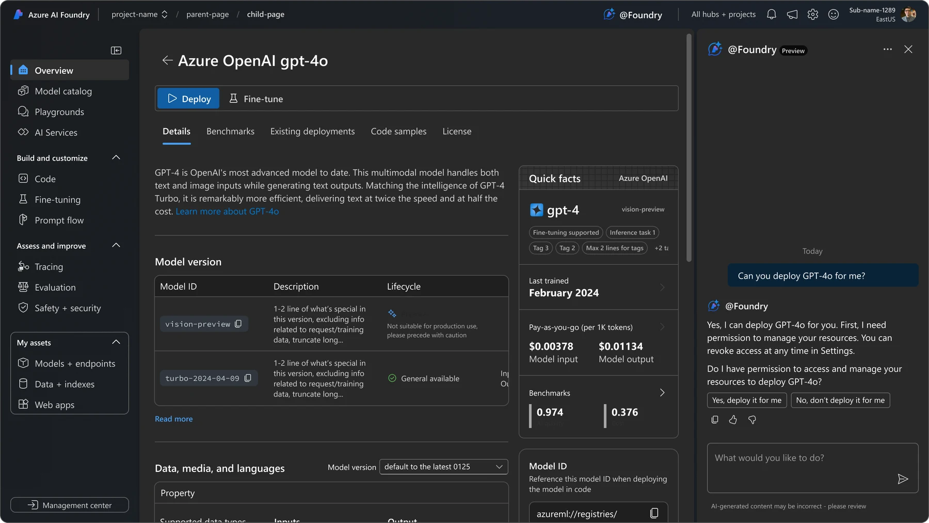Open the @Foundry assistant in top bar
Viewport: 929px width, 523px height.
633,14
